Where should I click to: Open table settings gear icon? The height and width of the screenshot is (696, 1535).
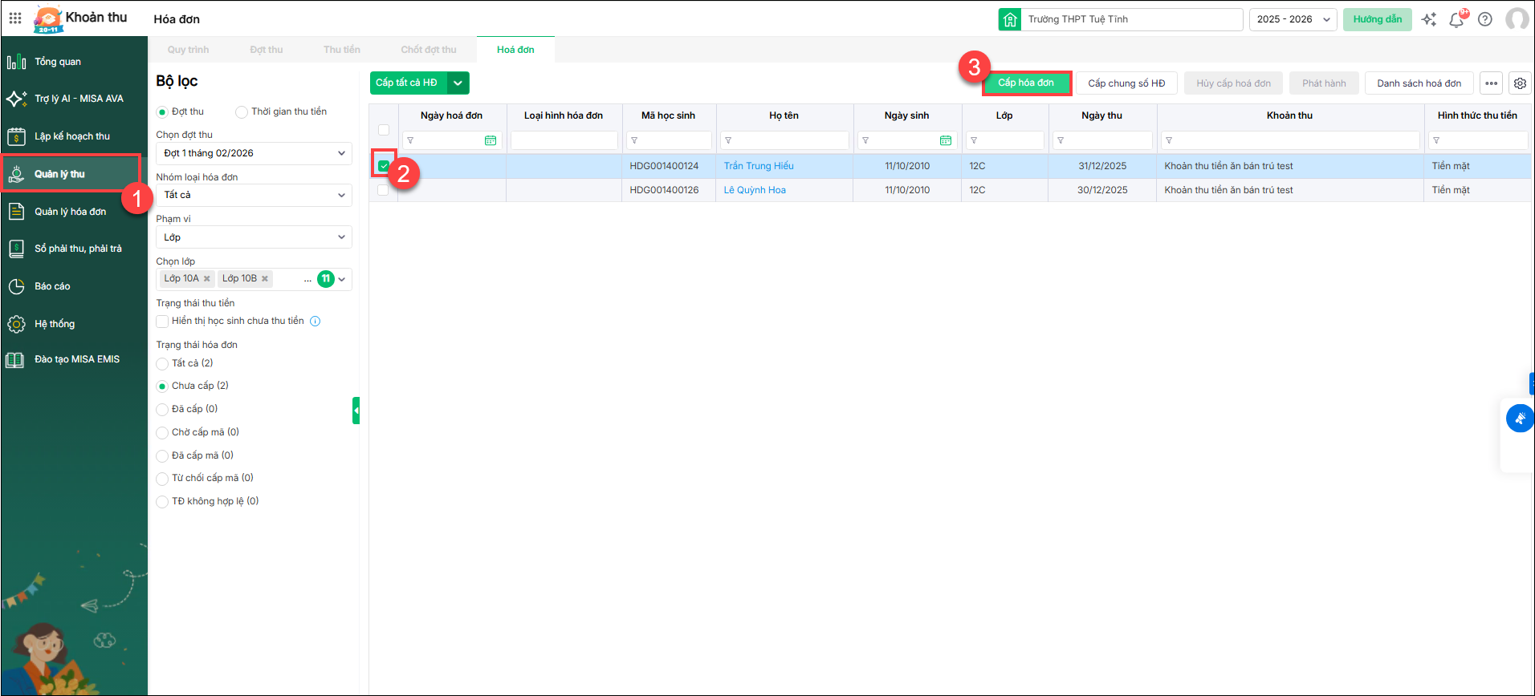click(1520, 83)
